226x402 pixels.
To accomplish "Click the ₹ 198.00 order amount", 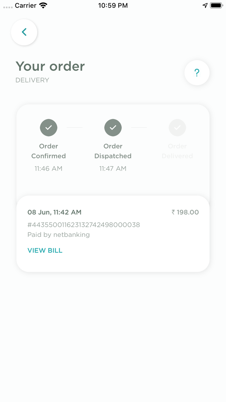I will [x=185, y=212].
